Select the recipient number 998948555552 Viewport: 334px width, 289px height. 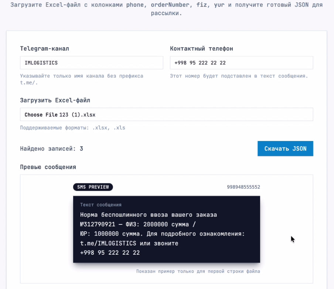coord(243,187)
